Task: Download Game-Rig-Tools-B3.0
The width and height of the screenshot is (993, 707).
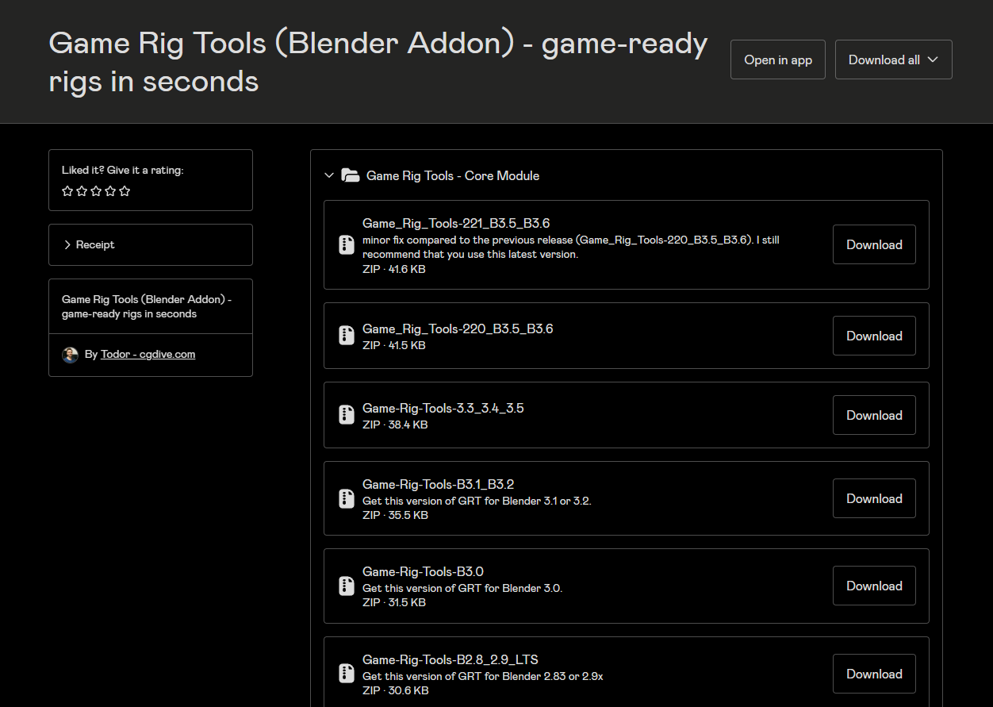Action: tap(874, 586)
